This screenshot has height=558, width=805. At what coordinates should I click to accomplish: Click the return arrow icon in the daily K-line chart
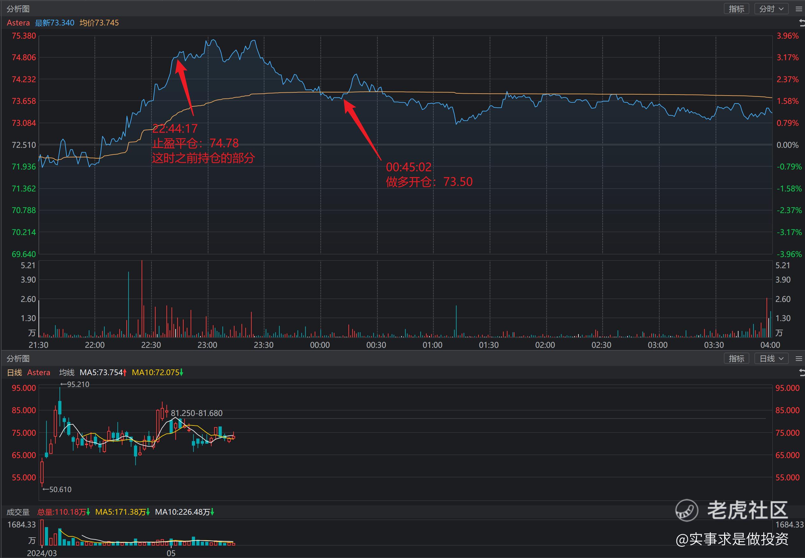click(x=802, y=373)
